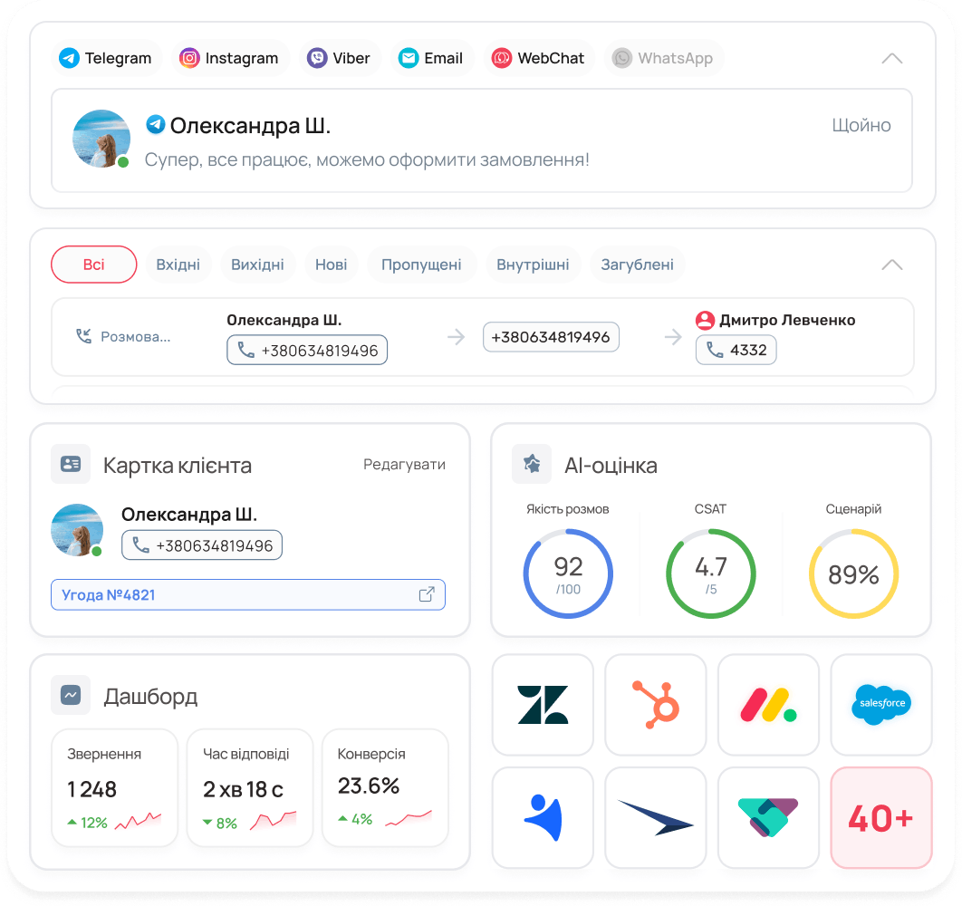Select the WhatsApp channel tab
This screenshot has width=962, height=906.
(664, 58)
